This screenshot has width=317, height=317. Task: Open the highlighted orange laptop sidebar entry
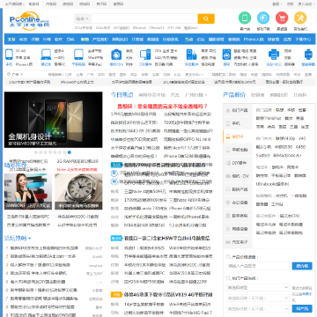[238, 136]
